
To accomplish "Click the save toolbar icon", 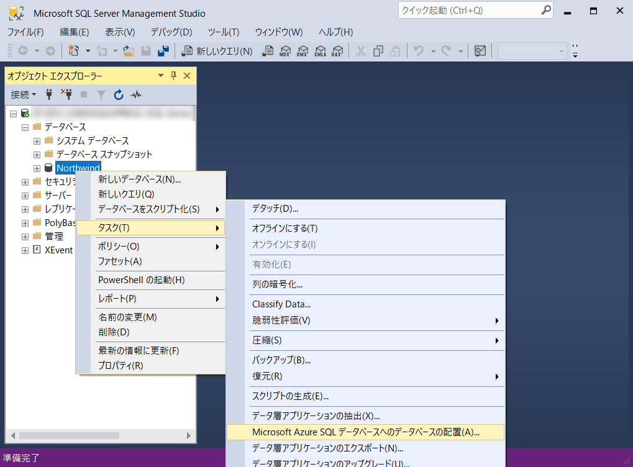I will [146, 51].
